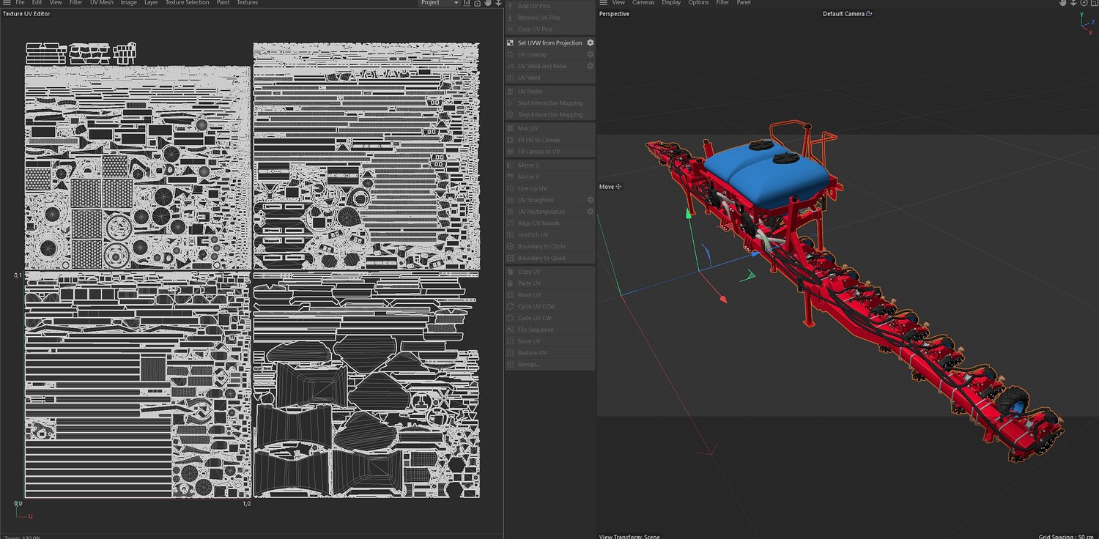This screenshot has width=1099, height=539.
Task: Click the viewport pan hand icon
Action: 1062,3
